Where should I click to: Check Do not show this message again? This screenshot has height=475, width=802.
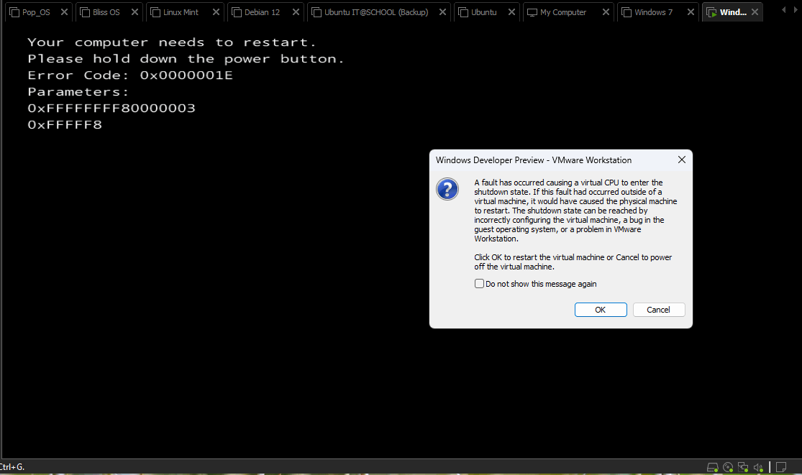pyautogui.click(x=479, y=283)
